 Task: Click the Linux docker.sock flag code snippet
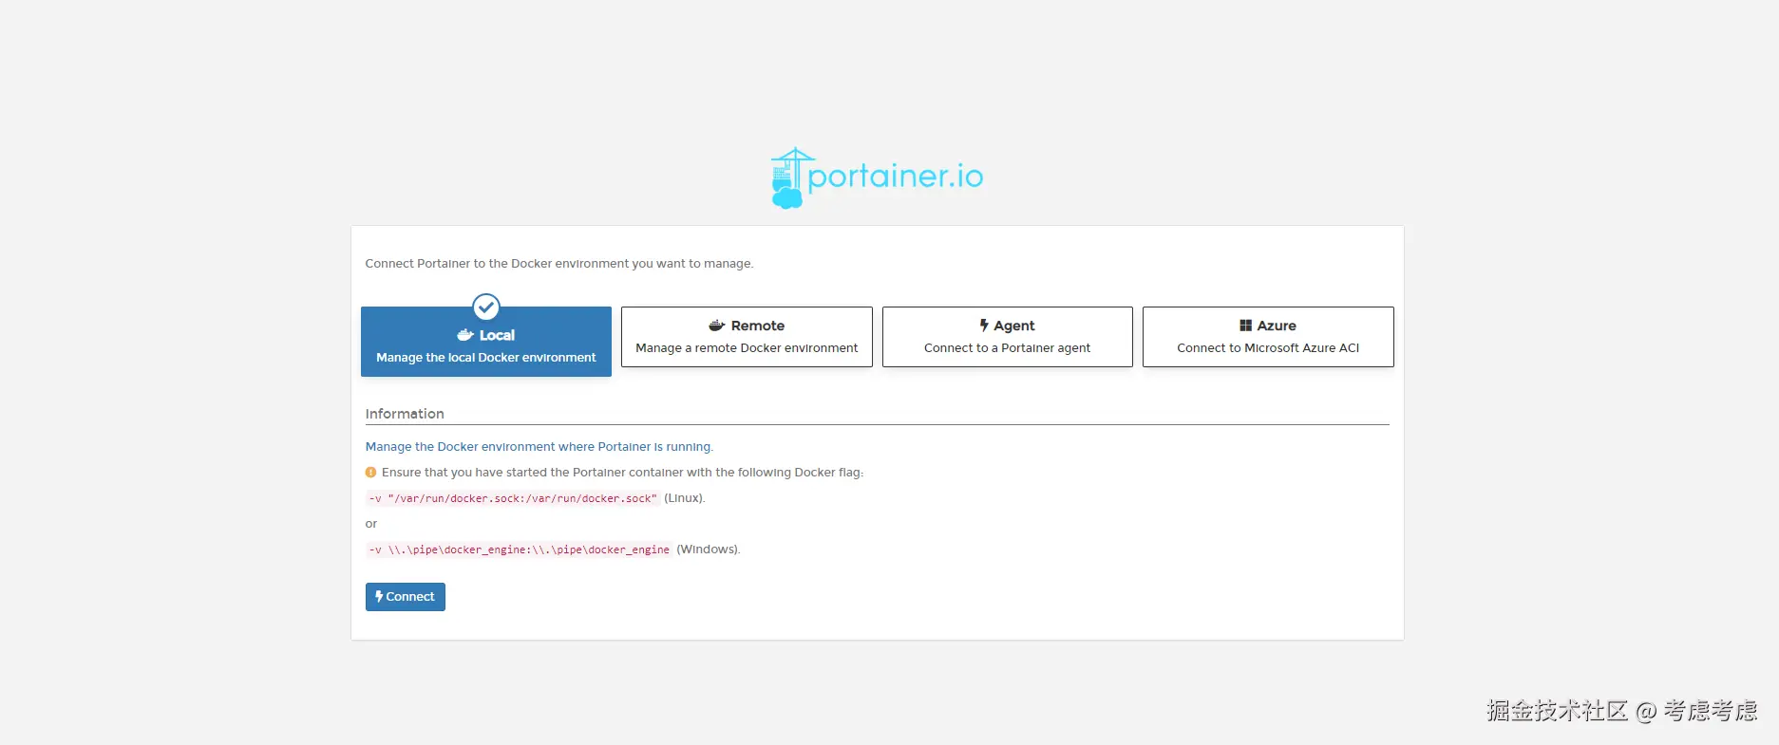513,498
